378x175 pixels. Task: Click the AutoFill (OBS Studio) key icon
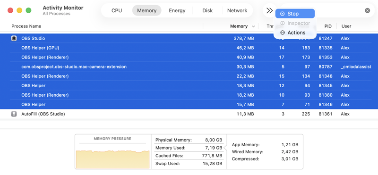14,114
